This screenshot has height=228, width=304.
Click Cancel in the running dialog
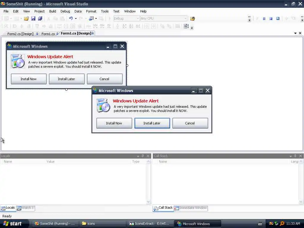coord(190,123)
